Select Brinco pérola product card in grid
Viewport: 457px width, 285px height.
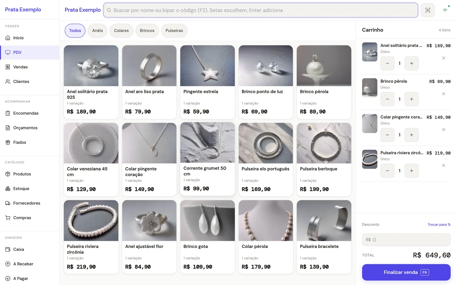[x=324, y=82]
